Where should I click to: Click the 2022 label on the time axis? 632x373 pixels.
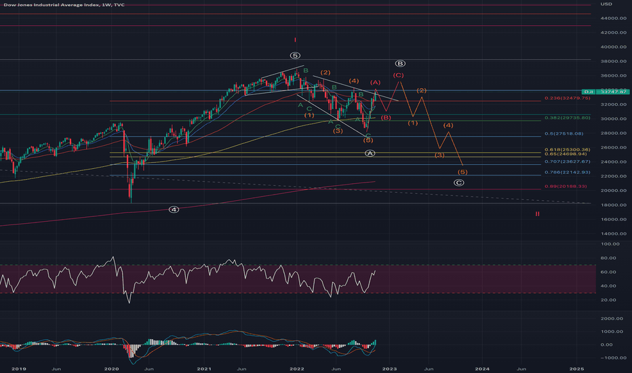pos(296,368)
